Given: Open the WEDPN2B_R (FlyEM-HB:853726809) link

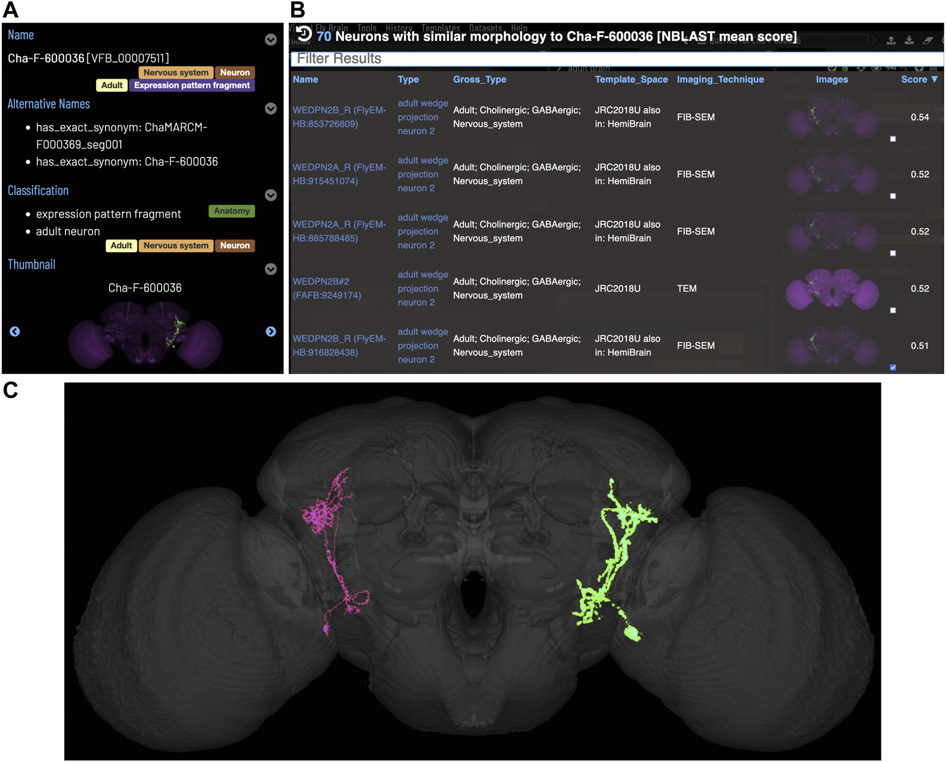Looking at the screenshot, I should click(x=339, y=117).
